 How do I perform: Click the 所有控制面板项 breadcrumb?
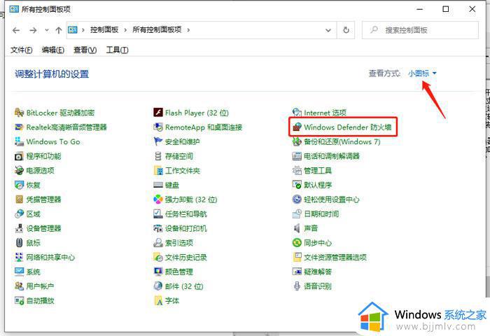157,30
